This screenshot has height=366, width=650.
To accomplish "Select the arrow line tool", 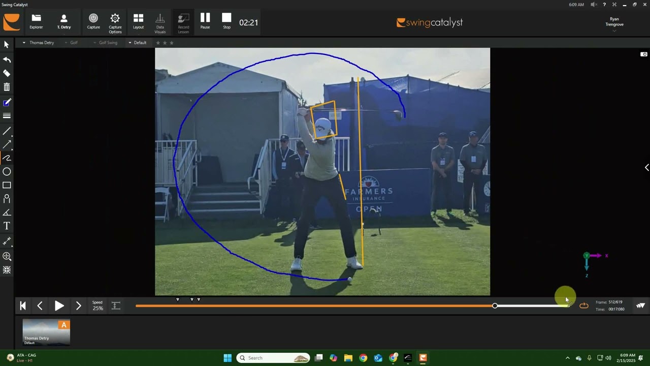I will (7, 145).
